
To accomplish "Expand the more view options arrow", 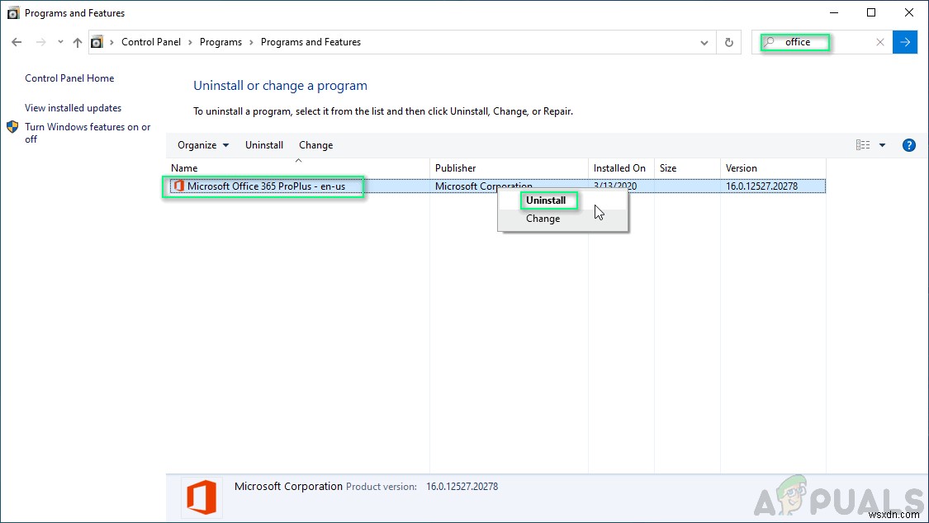I will (882, 145).
